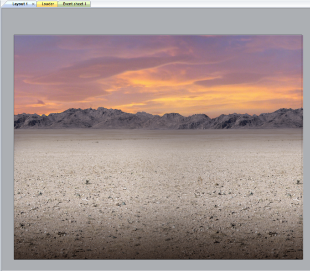Open the Event sheet 1 tab
Image resolution: width=310 pixels, height=271 pixels.
point(74,4)
